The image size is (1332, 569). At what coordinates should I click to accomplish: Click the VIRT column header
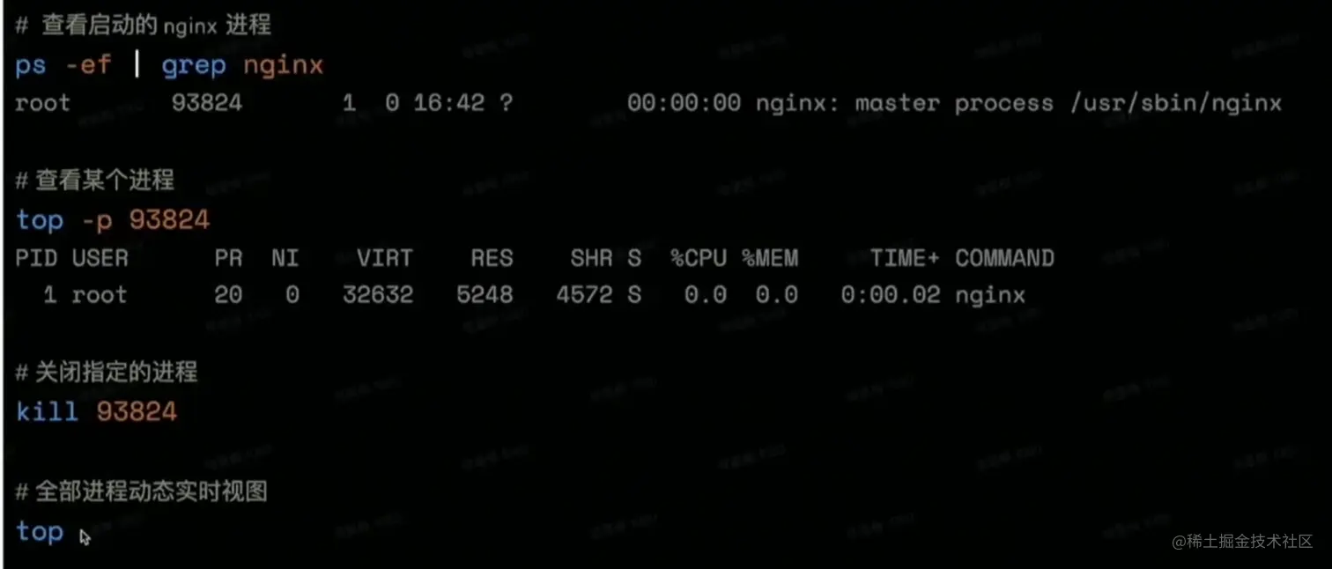point(384,258)
